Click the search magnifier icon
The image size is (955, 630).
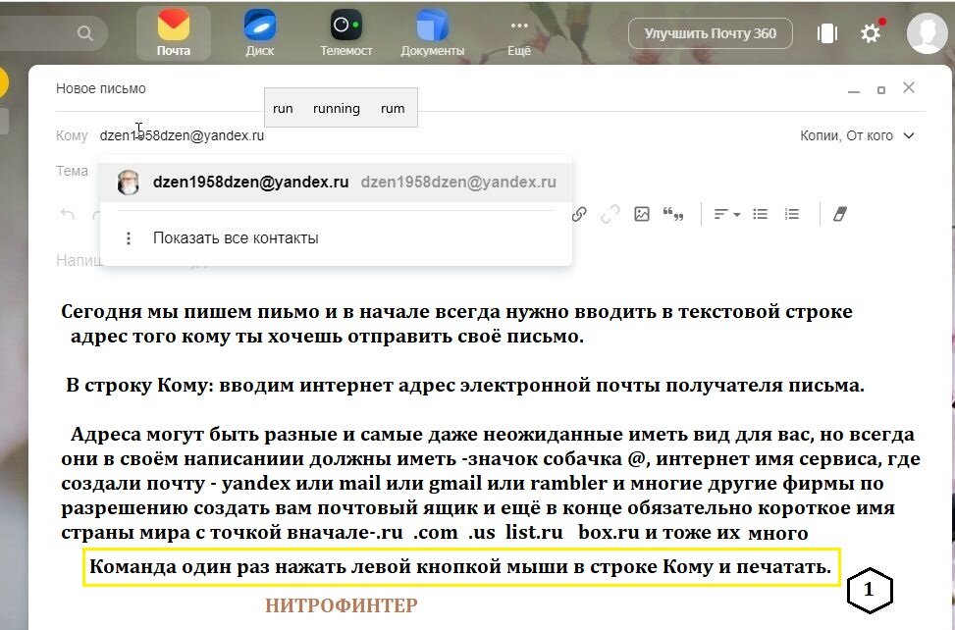click(x=85, y=32)
